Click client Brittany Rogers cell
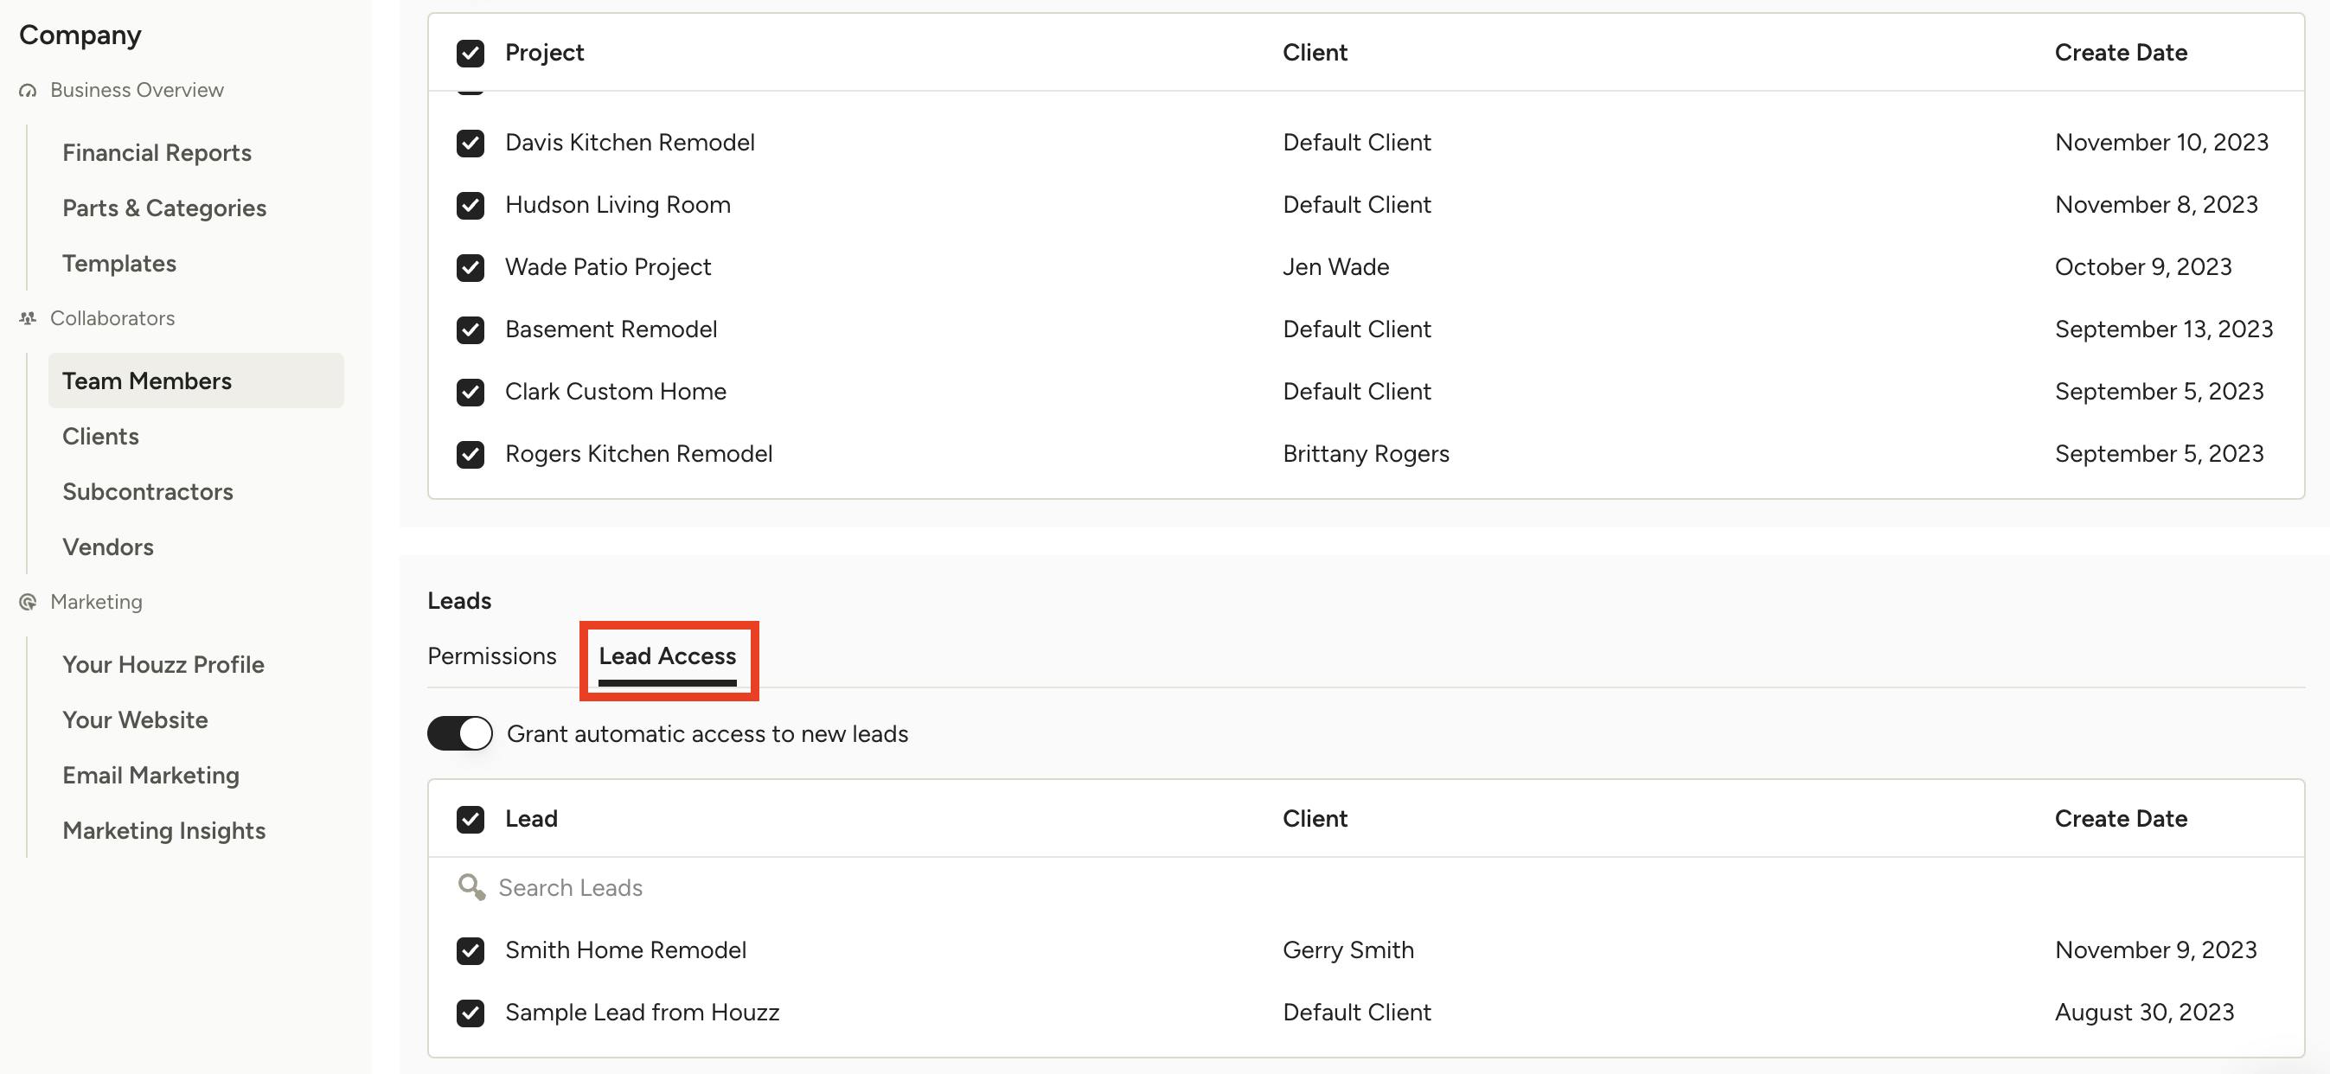The image size is (2330, 1074). 1366,454
